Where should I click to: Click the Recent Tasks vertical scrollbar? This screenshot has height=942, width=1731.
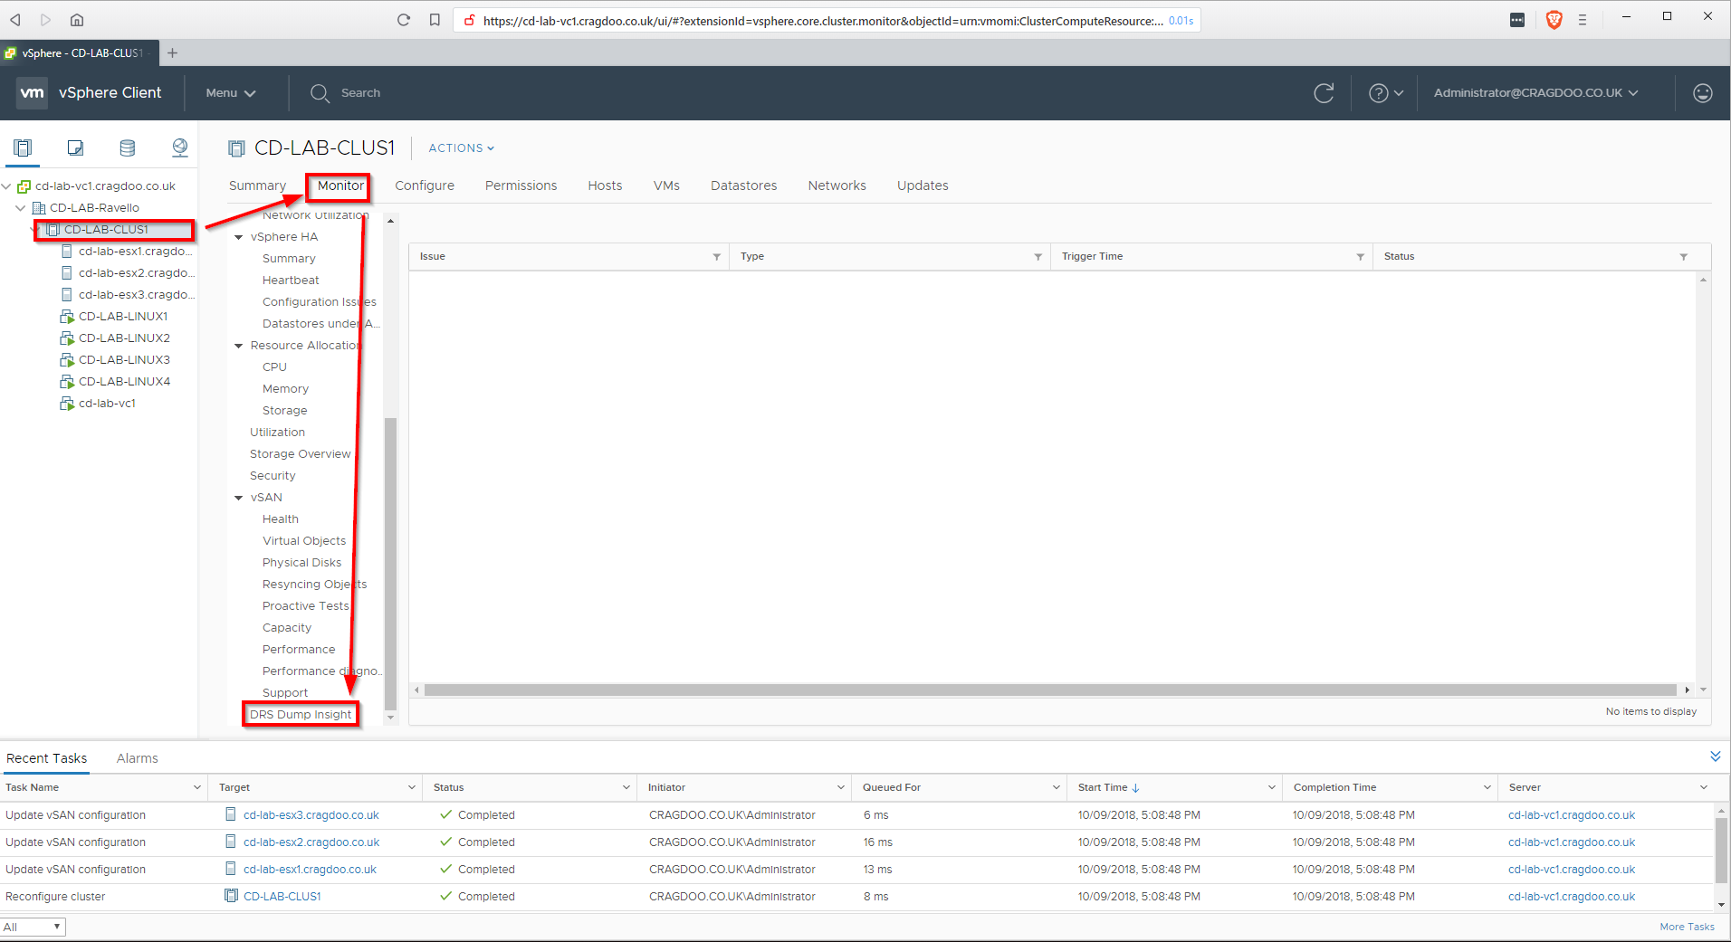pos(1721,851)
